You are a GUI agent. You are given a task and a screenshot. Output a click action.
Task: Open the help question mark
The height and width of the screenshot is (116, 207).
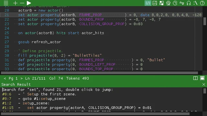[x=202, y=3]
